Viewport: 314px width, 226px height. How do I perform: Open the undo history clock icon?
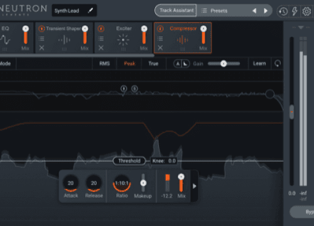click(283, 11)
